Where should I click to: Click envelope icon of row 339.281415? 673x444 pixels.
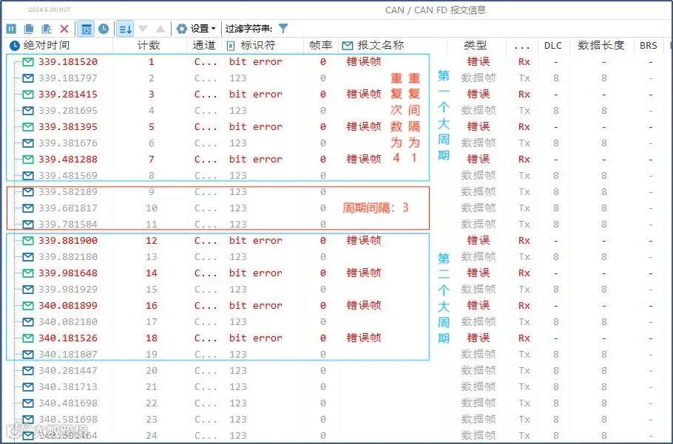pyautogui.click(x=28, y=95)
